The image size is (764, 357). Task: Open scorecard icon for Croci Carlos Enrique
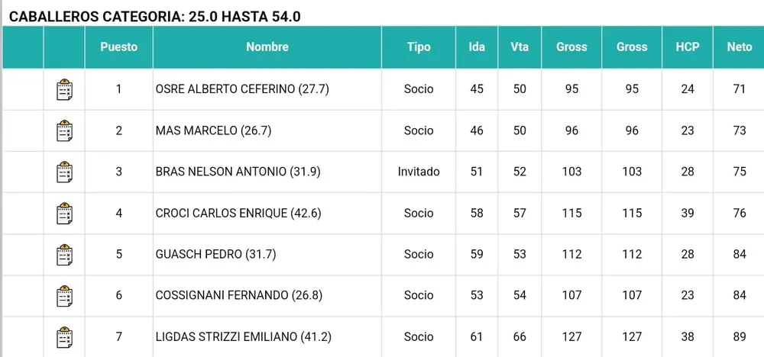click(x=65, y=214)
